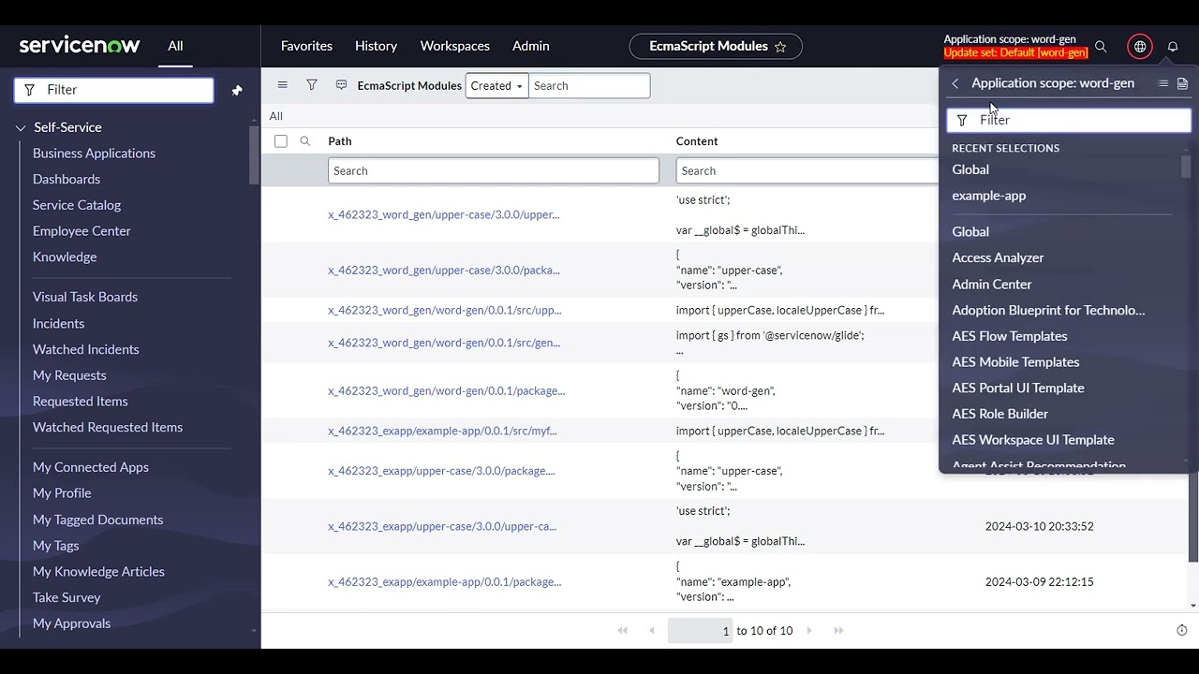Open scope panel record document icon

[x=1182, y=83]
